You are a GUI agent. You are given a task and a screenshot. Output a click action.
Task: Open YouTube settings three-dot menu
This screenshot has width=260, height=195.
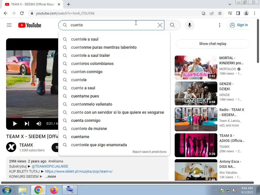pyautogui.click(x=220, y=25)
